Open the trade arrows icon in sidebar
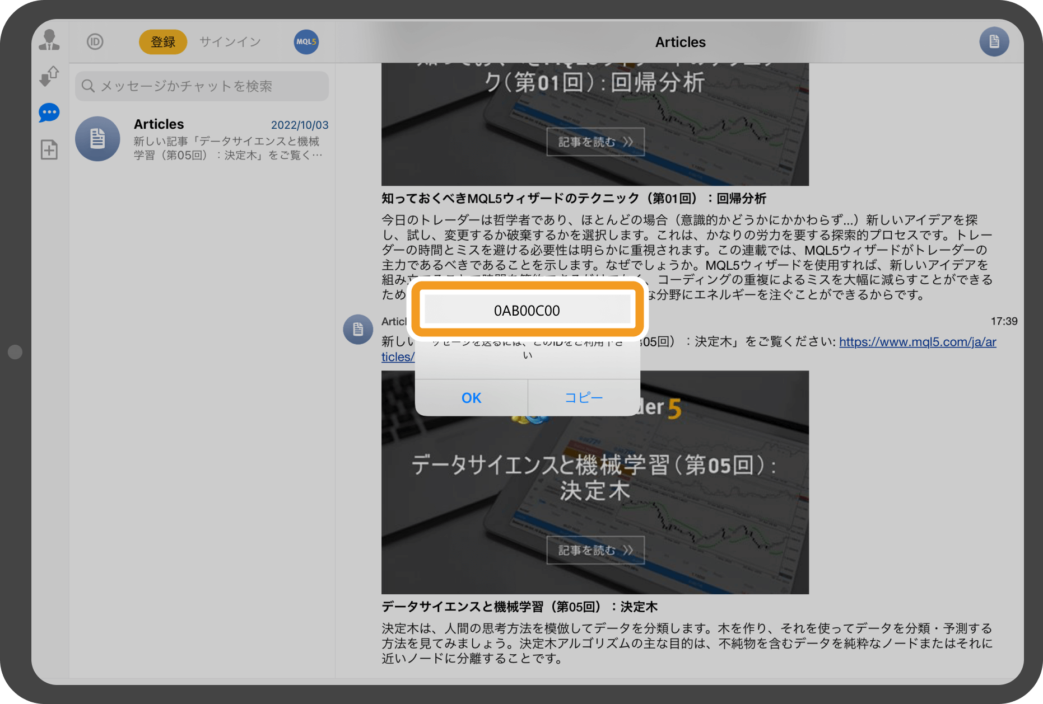 coord(49,76)
